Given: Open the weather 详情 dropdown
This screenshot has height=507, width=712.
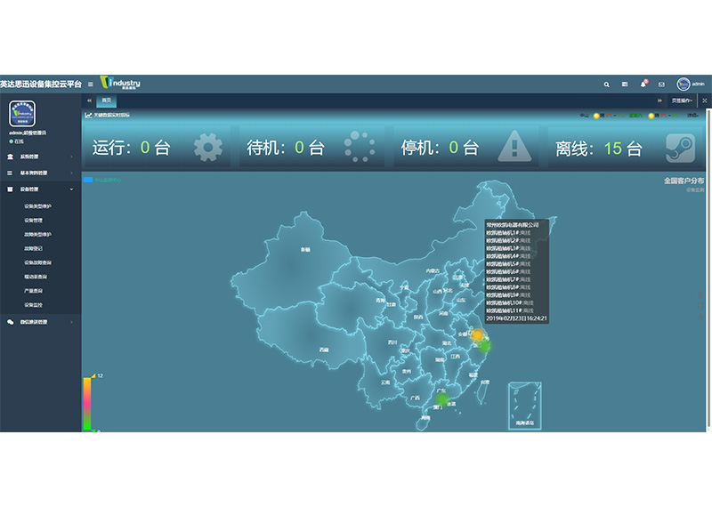Looking at the screenshot, I should [x=692, y=116].
